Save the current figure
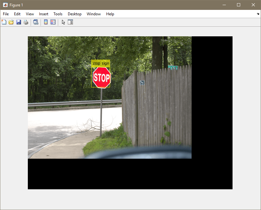The width and height of the screenshot is (261, 210). [18, 22]
